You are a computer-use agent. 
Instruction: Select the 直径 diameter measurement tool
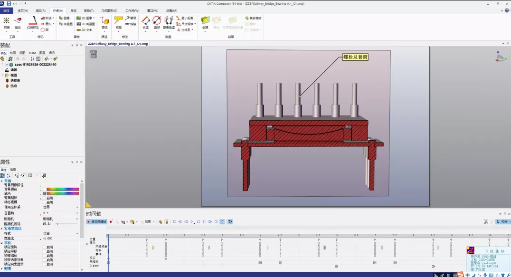[x=157, y=23]
